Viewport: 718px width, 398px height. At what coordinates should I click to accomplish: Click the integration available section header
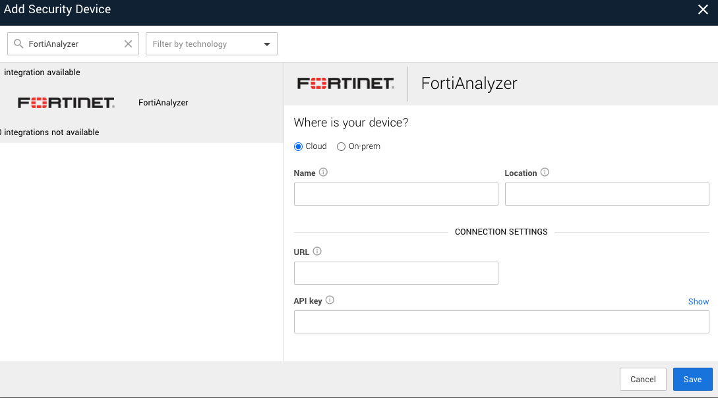point(41,72)
